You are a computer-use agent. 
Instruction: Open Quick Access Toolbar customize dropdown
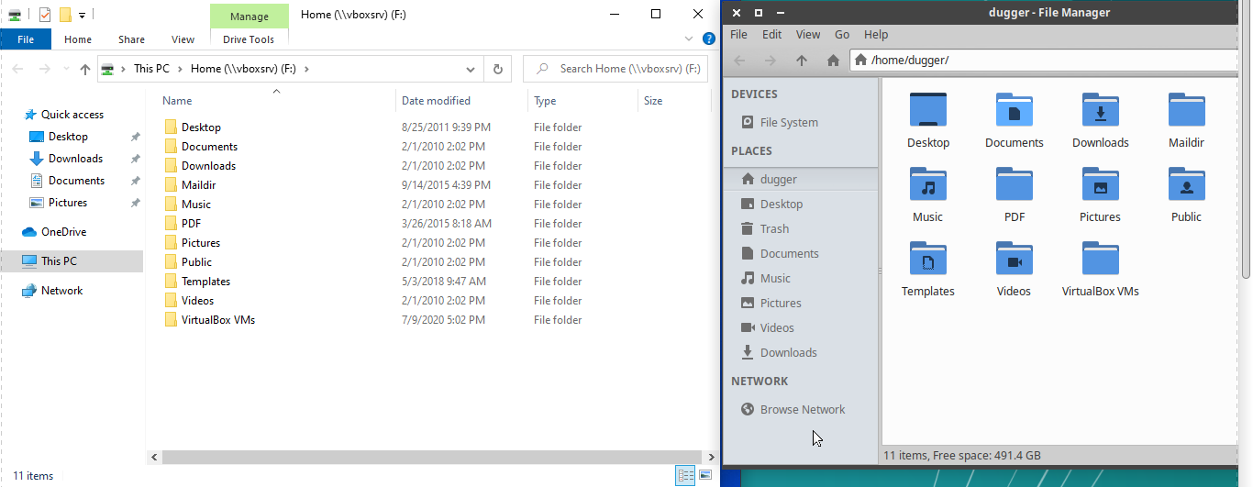click(x=83, y=15)
